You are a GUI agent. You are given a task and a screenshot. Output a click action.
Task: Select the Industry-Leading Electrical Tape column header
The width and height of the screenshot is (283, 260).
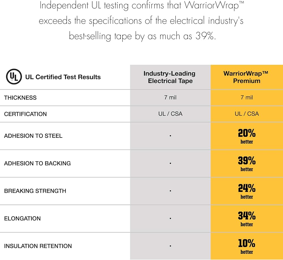pyautogui.click(x=170, y=77)
